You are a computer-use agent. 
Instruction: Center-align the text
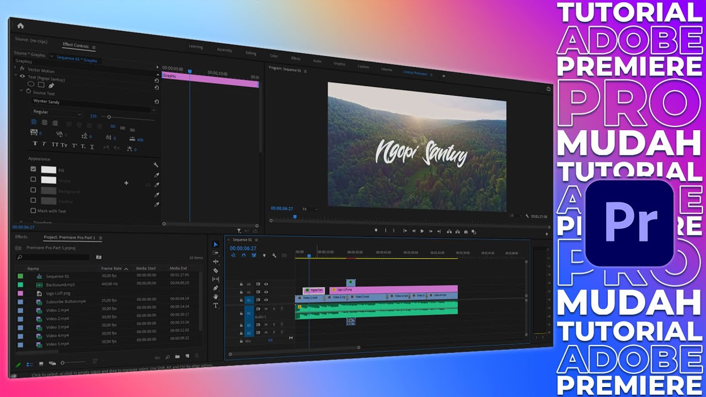(x=44, y=122)
